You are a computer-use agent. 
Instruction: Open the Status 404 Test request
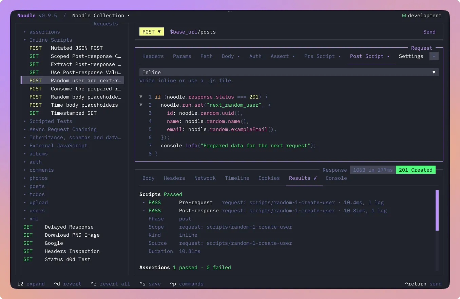coord(72,259)
